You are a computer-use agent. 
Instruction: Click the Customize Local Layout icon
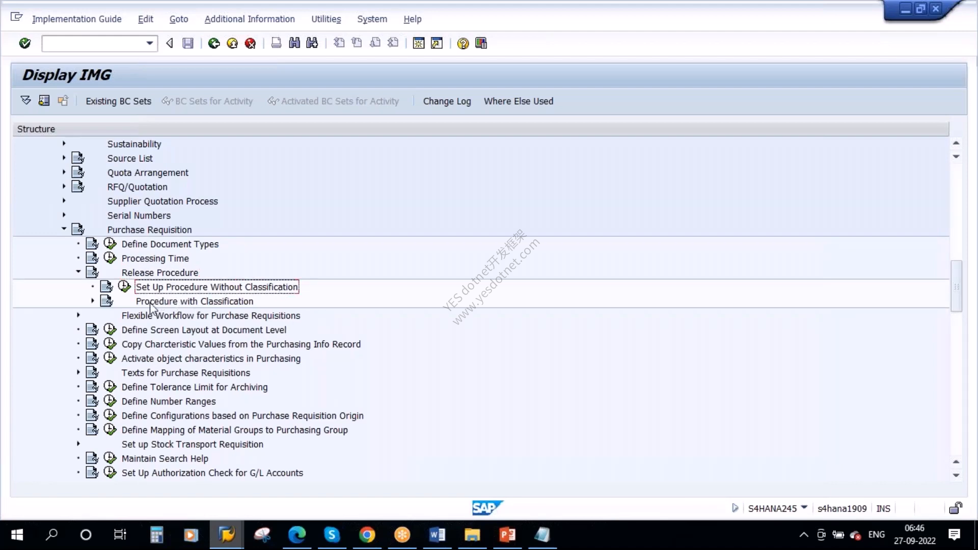coord(481,43)
